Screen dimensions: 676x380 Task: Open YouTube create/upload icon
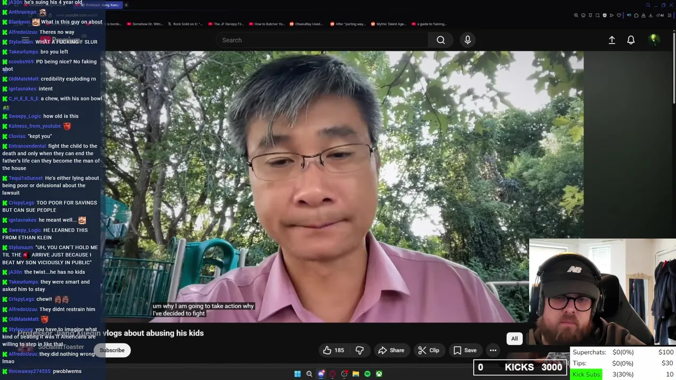click(x=612, y=40)
